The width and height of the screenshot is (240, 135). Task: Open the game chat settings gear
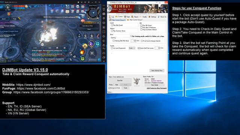[64, 48]
